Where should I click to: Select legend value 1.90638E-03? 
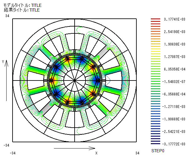[x=175, y=44]
